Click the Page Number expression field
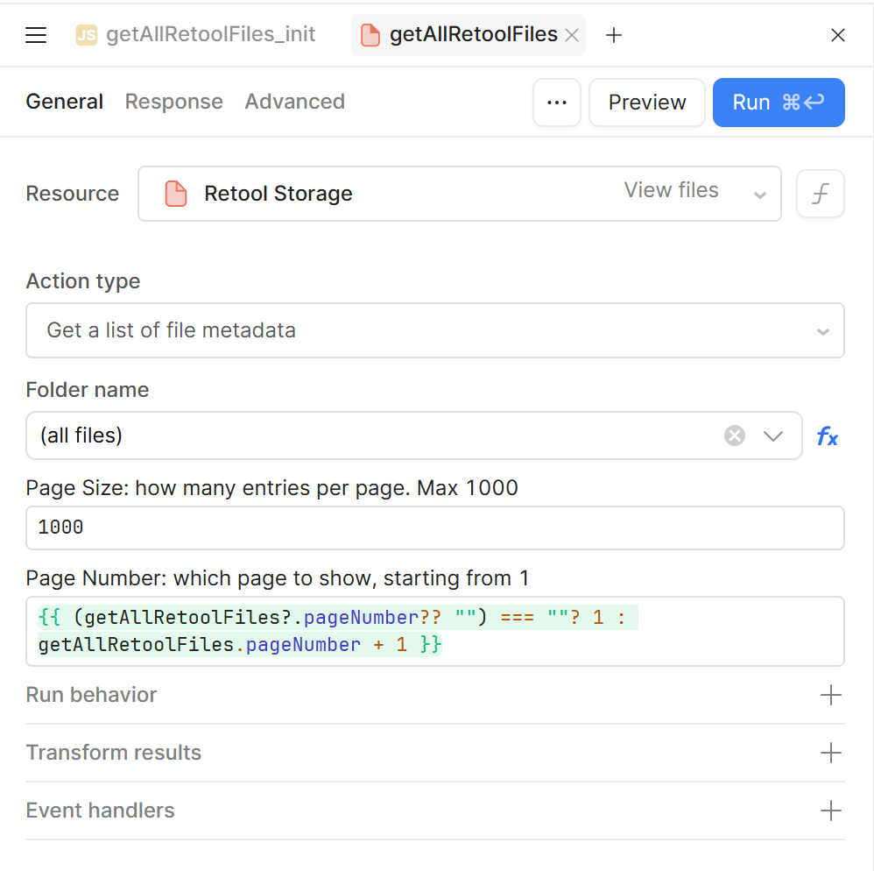 pos(435,631)
